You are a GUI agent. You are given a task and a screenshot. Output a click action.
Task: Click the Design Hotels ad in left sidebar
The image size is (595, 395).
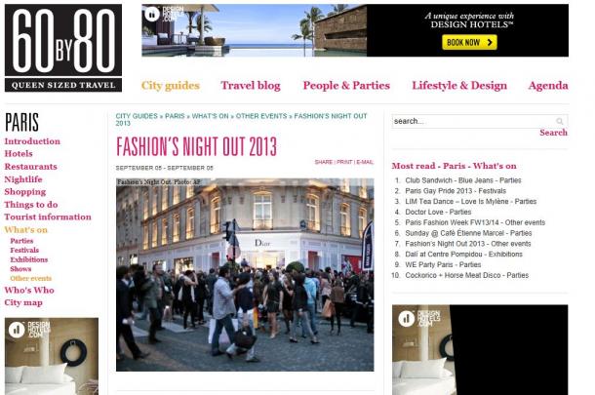(x=52, y=356)
